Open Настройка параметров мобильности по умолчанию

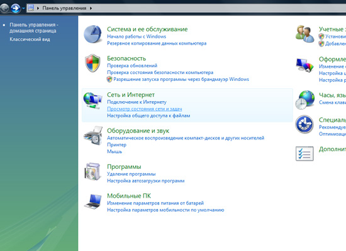[x=165, y=210]
